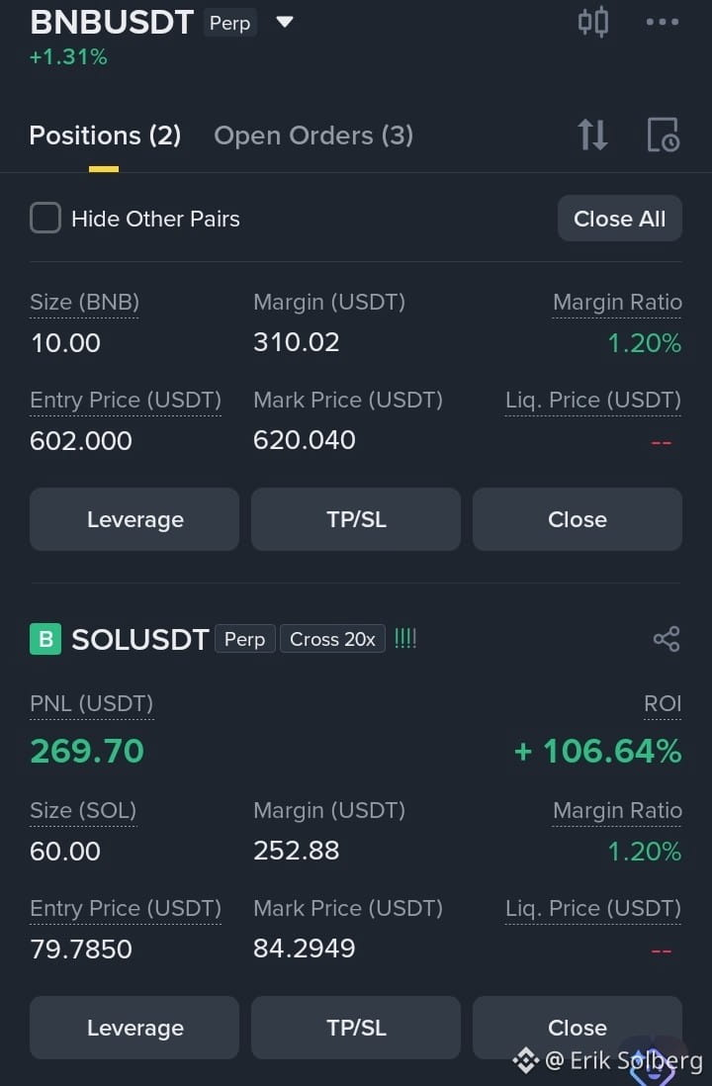Open TP/SL for the SOLUSDT position
712x1086 pixels.
point(356,1028)
